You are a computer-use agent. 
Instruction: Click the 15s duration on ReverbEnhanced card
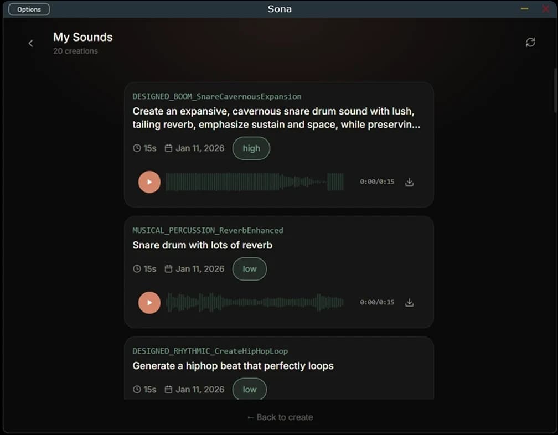coord(145,269)
